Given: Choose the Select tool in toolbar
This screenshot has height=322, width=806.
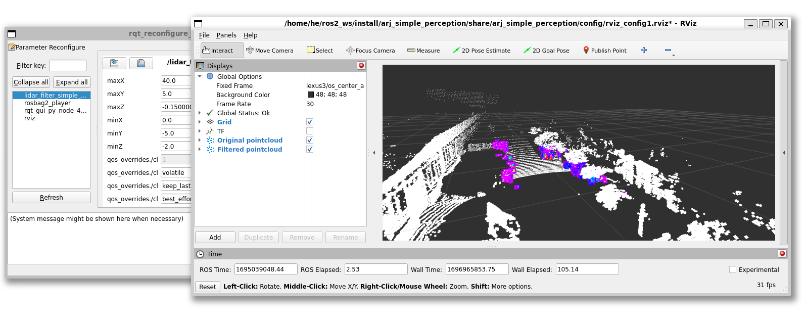Looking at the screenshot, I should pos(319,51).
